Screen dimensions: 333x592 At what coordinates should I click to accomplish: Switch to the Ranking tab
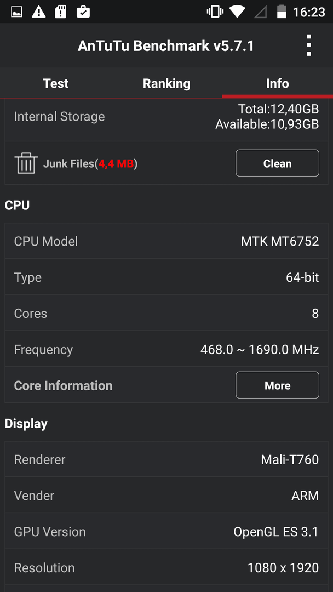166,83
